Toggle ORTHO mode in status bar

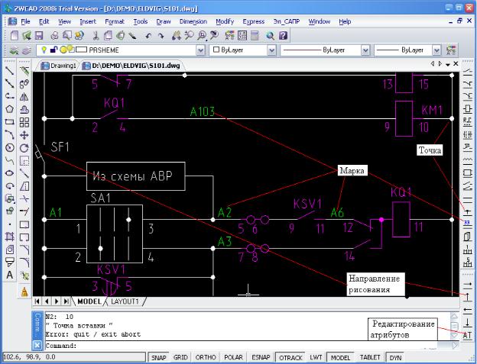point(204,357)
